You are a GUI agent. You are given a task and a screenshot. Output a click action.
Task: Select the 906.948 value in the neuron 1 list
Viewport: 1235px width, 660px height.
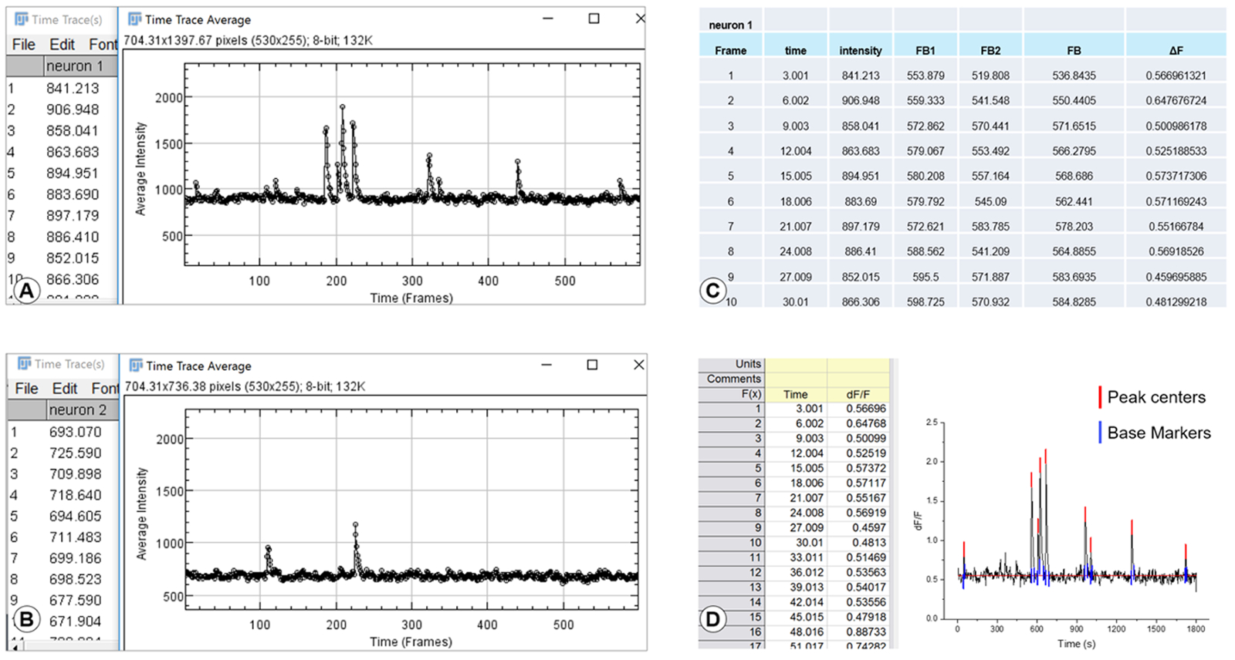click(x=73, y=109)
